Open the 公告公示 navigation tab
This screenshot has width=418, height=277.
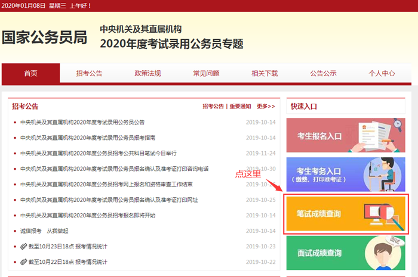(323, 74)
